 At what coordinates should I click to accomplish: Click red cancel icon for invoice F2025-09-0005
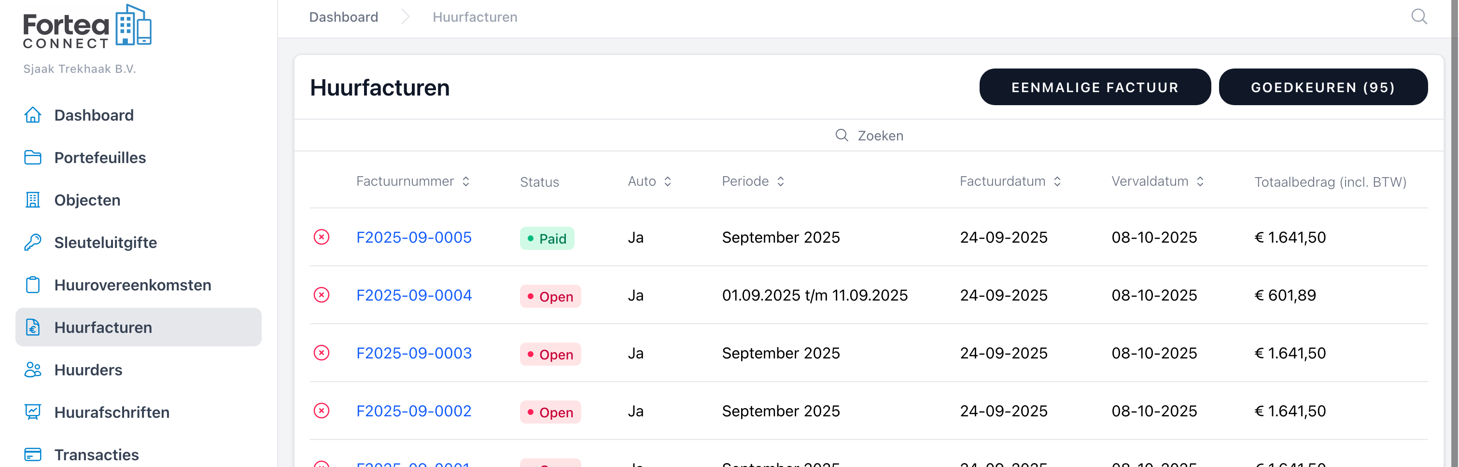[x=321, y=237]
